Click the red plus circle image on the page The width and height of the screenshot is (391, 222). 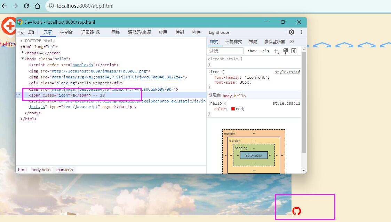[8, 26]
